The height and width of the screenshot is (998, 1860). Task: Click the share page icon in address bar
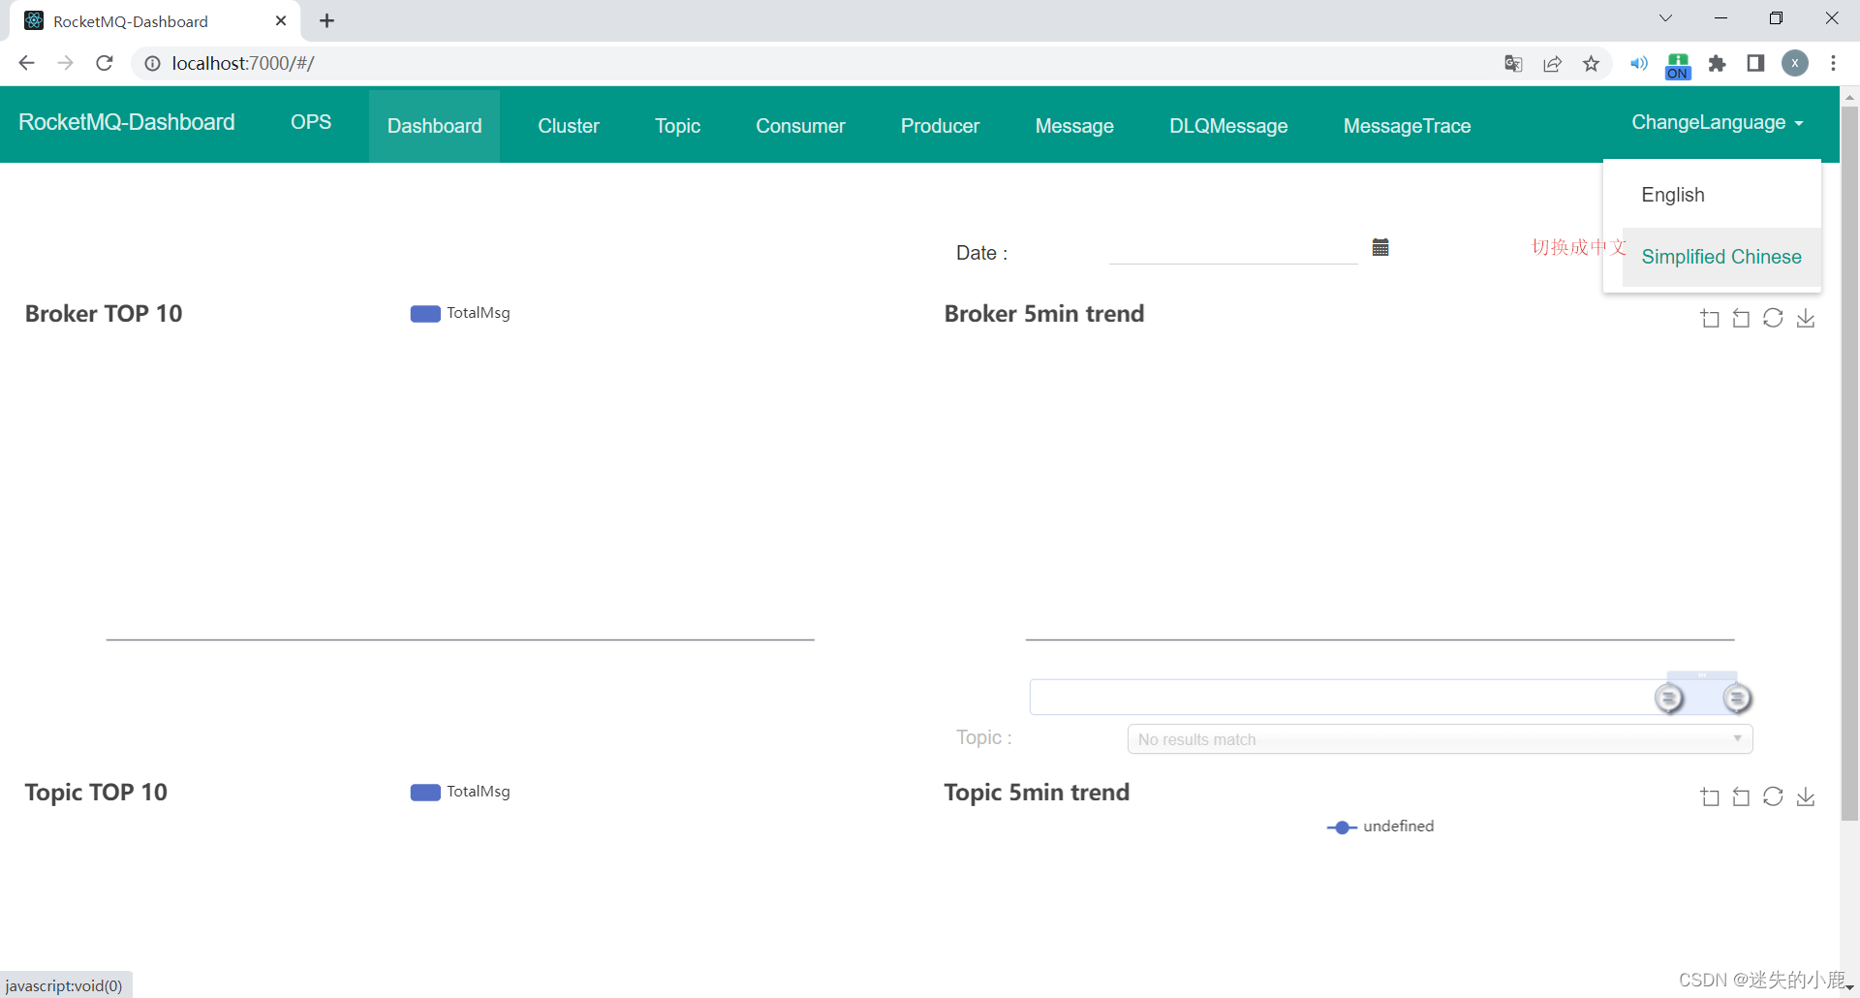[1552, 64]
